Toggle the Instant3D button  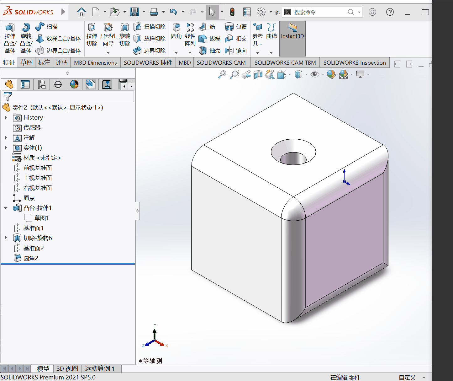point(292,38)
